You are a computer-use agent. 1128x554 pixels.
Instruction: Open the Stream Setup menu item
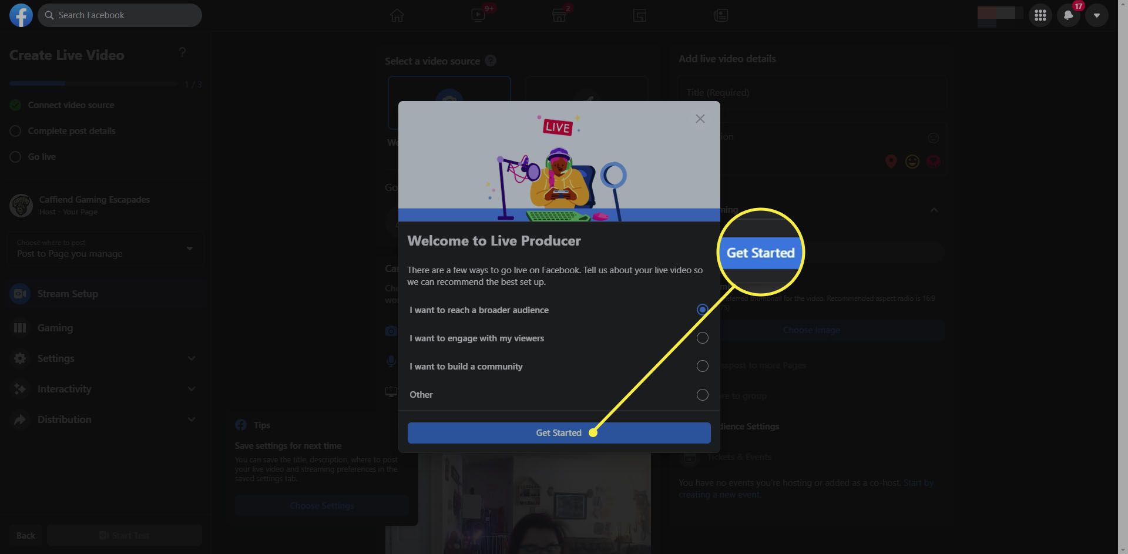(106, 294)
